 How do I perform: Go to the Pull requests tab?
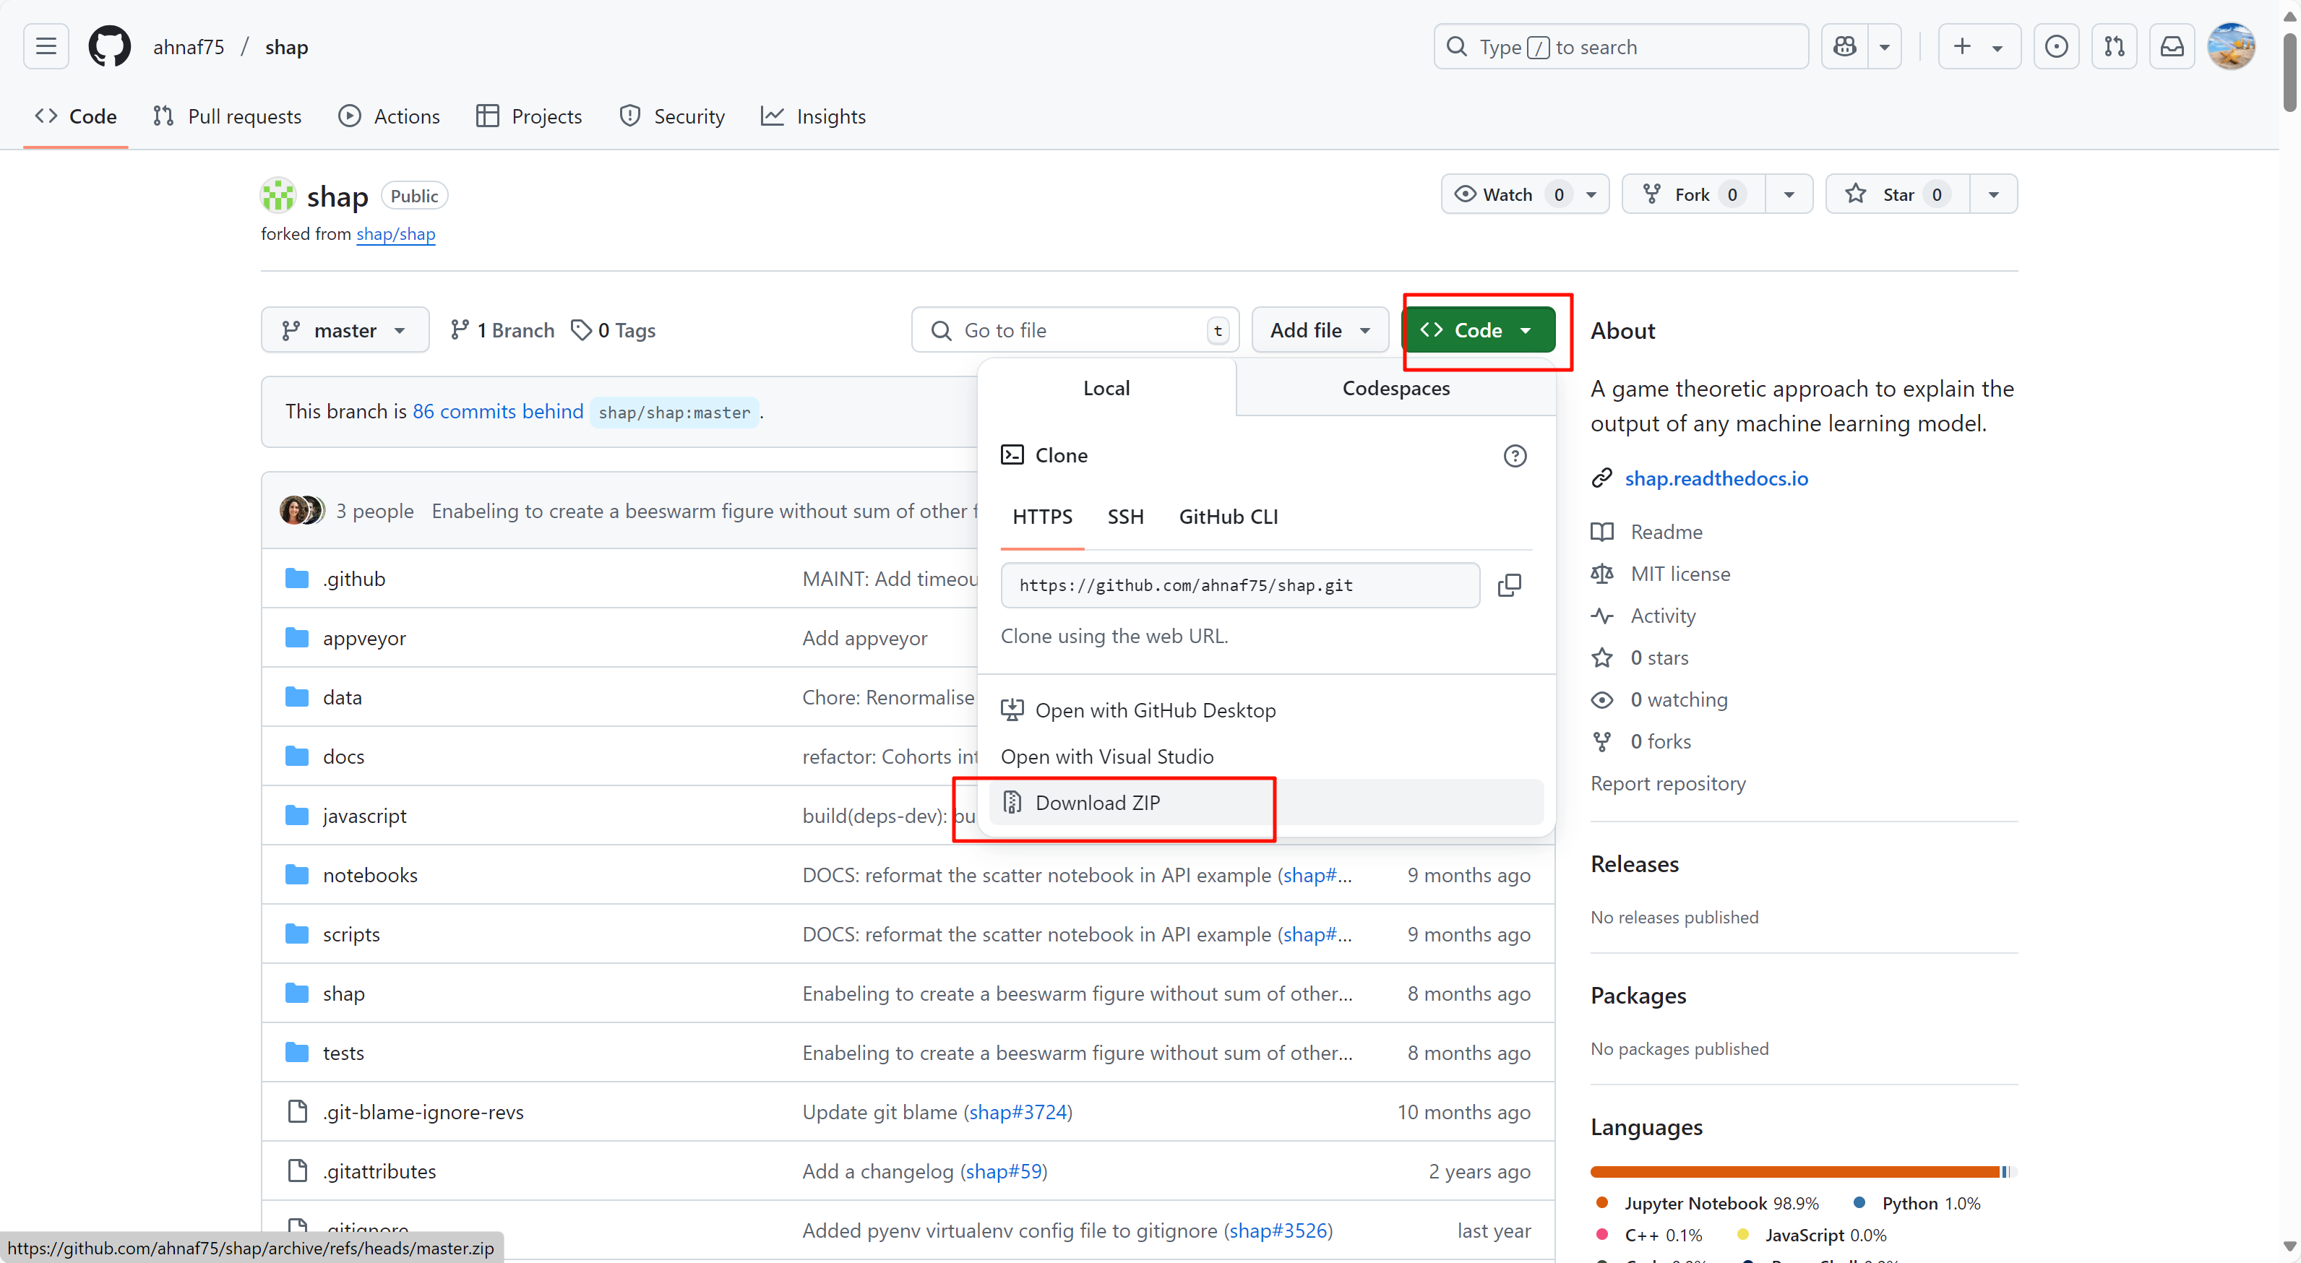[x=227, y=116]
